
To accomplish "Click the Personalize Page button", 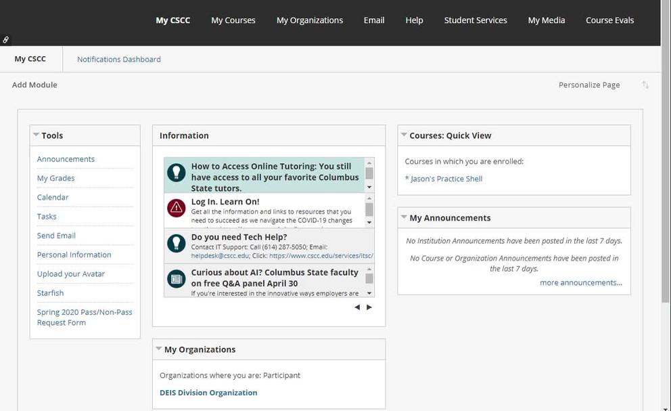I will point(589,85).
